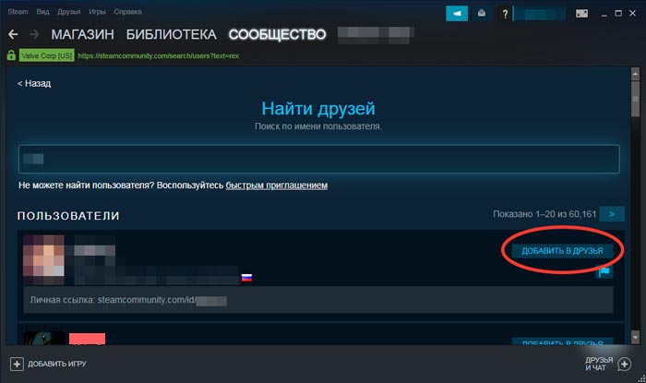Image resolution: width=646 pixels, height=383 pixels.
Task: Click the 'Найти друзей' heading
Action: pyautogui.click(x=318, y=109)
